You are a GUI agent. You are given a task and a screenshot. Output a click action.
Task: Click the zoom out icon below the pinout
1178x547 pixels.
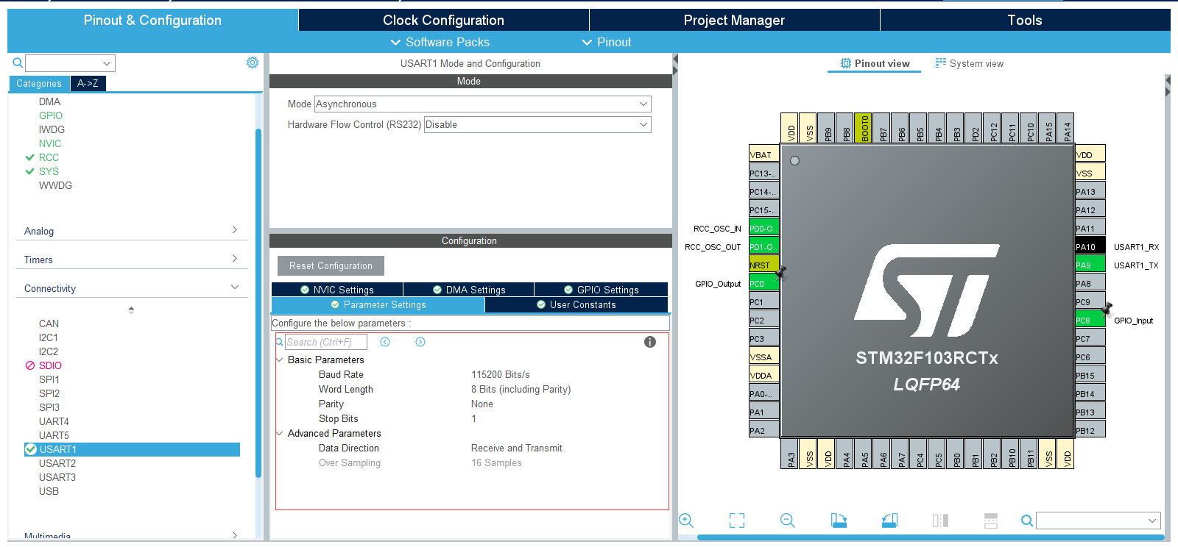pos(788,521)
